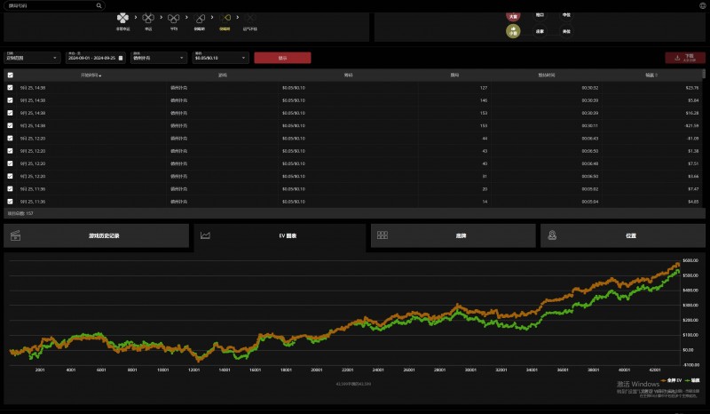Click the hole cards grid icon

point(383,235)
